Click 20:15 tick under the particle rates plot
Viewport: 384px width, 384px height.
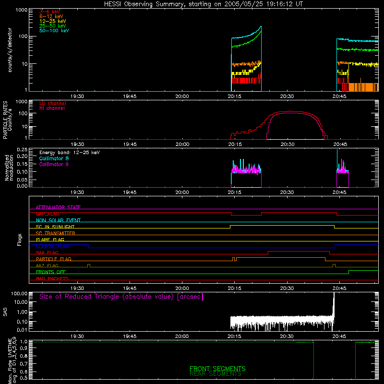click(x=235, y=144)
